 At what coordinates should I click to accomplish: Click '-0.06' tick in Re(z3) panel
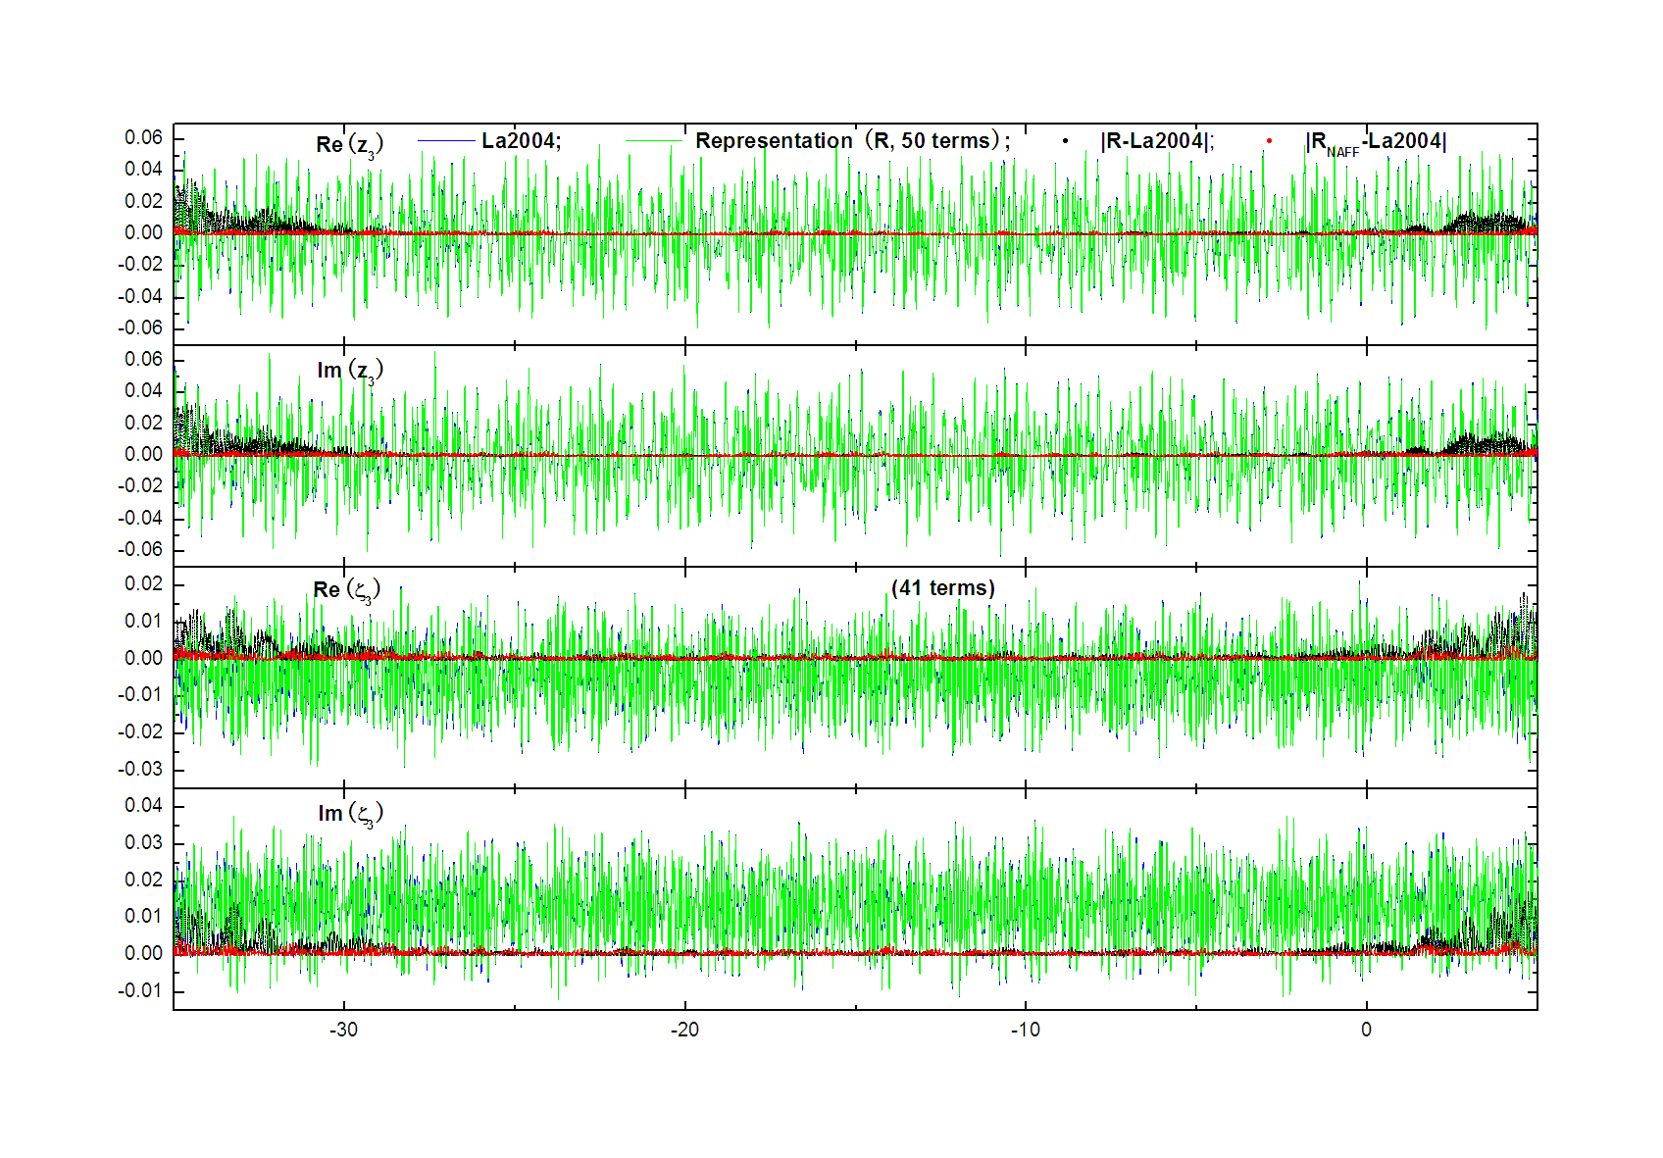140,327
